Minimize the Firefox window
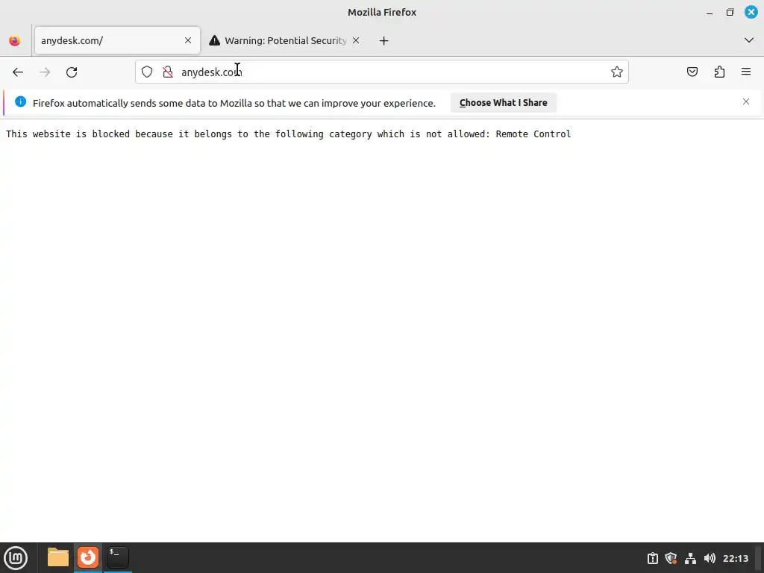764x573 pixels. point(710,13)
